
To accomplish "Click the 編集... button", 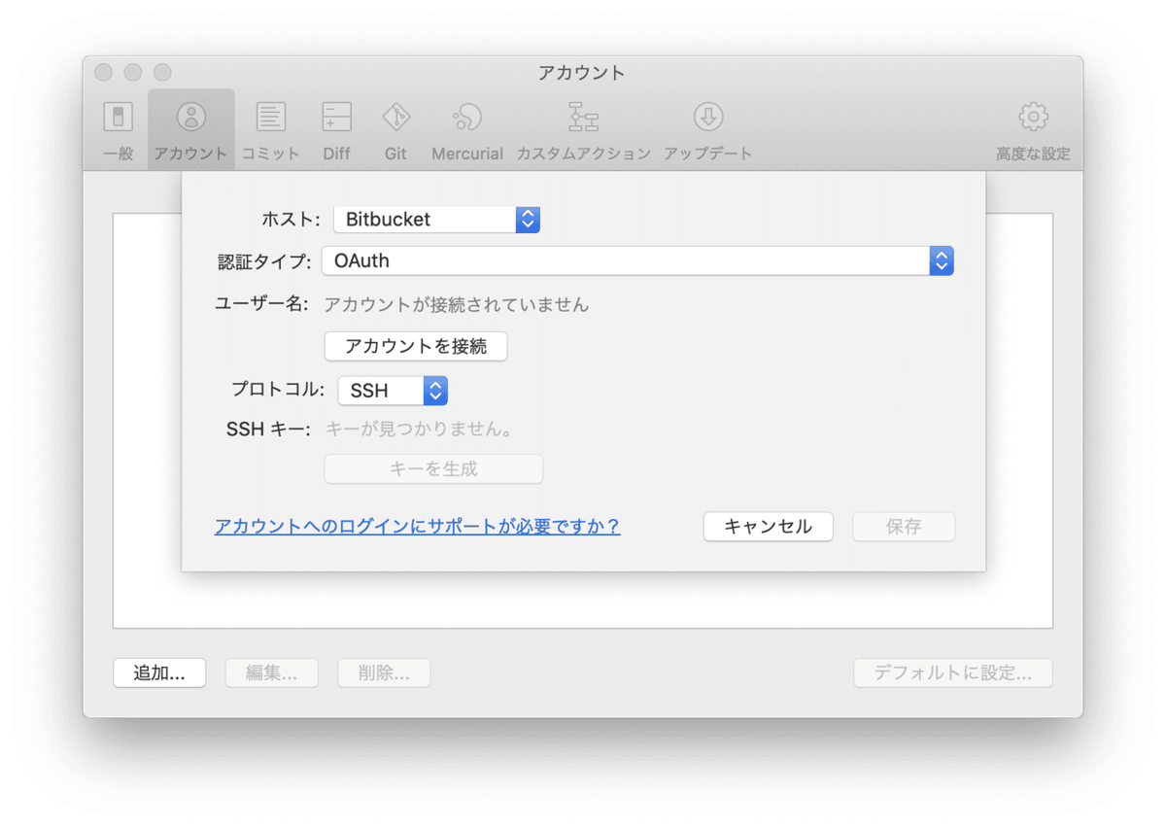I will [271, 672].
